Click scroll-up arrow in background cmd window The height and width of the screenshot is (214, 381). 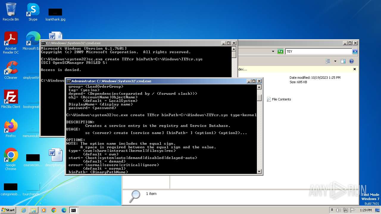[234, 49]
